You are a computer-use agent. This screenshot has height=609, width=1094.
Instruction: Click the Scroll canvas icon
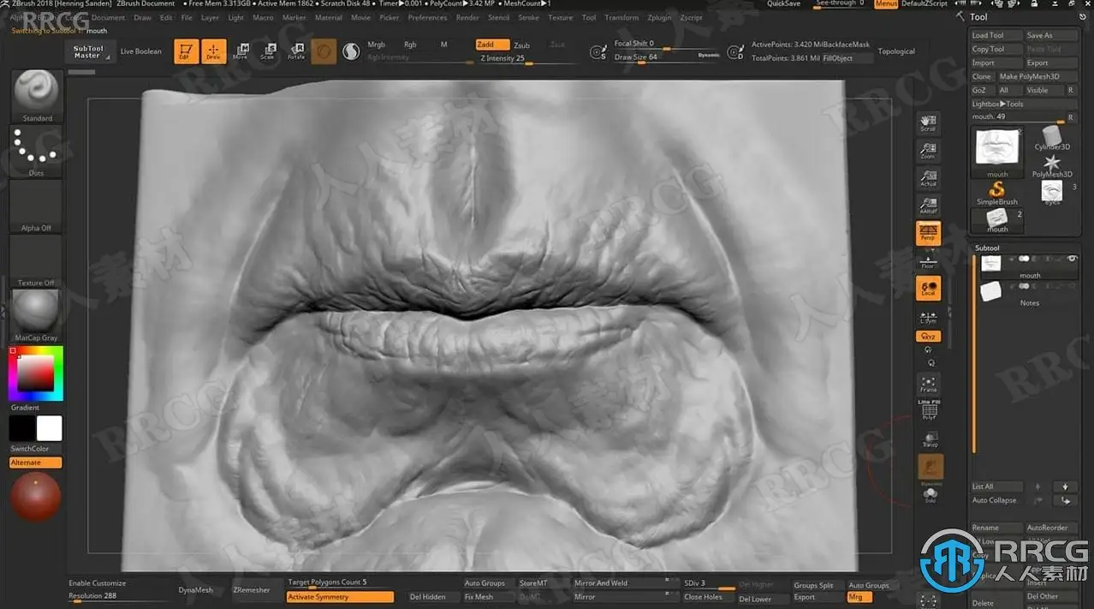tap(928, 123)
